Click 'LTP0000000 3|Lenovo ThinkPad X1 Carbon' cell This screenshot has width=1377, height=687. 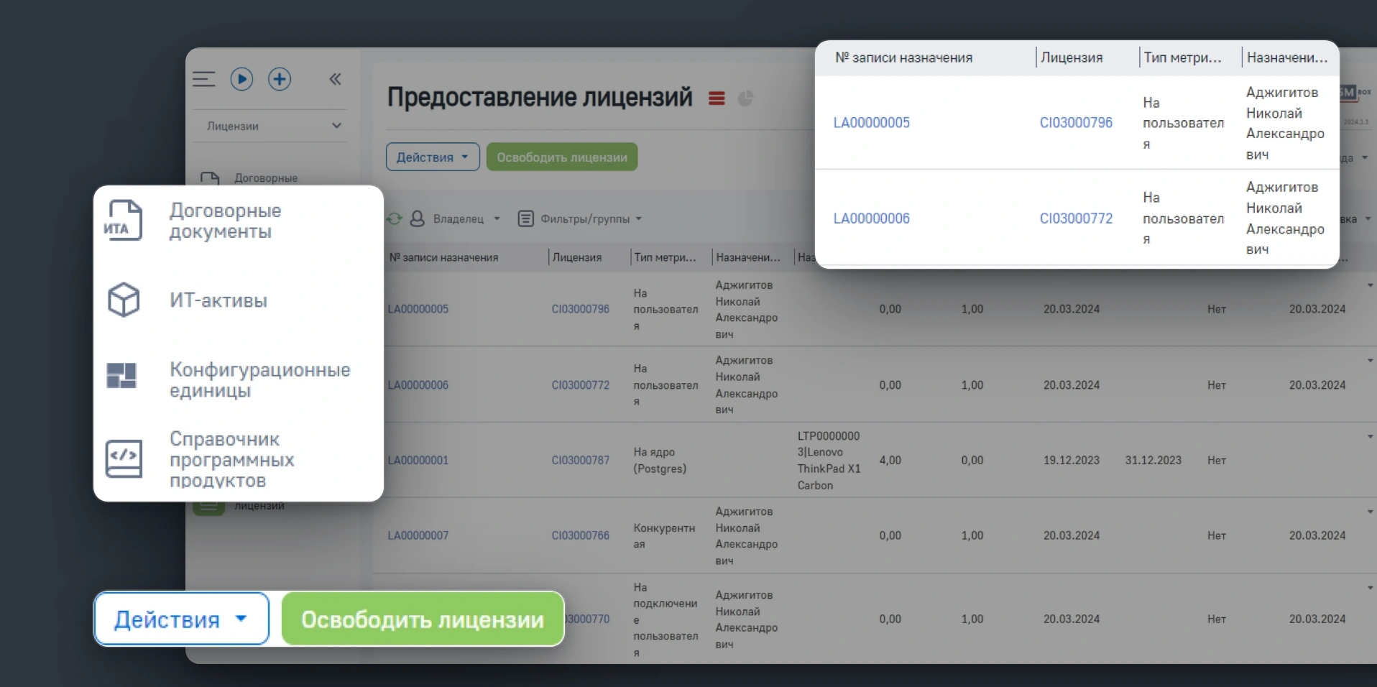(x=829, y=461)
